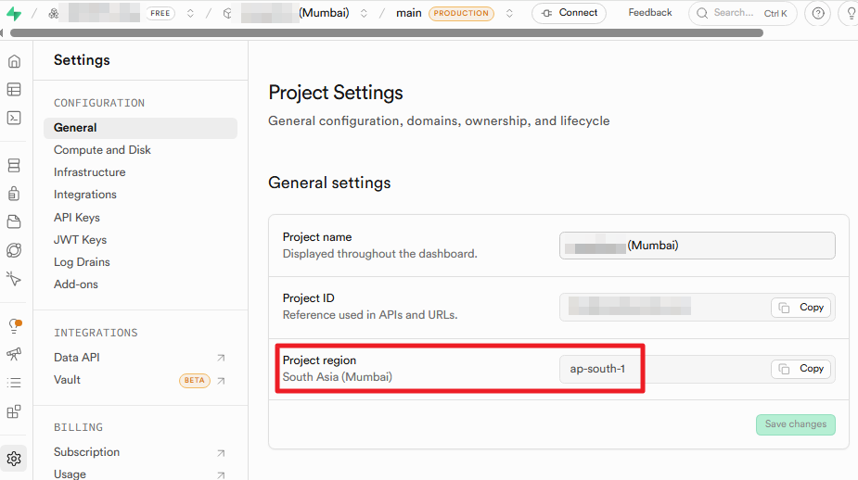Viewport: 858px width, 480px height.
Task: Click the horizontal scrollbar under top bar
Action: 386,32
